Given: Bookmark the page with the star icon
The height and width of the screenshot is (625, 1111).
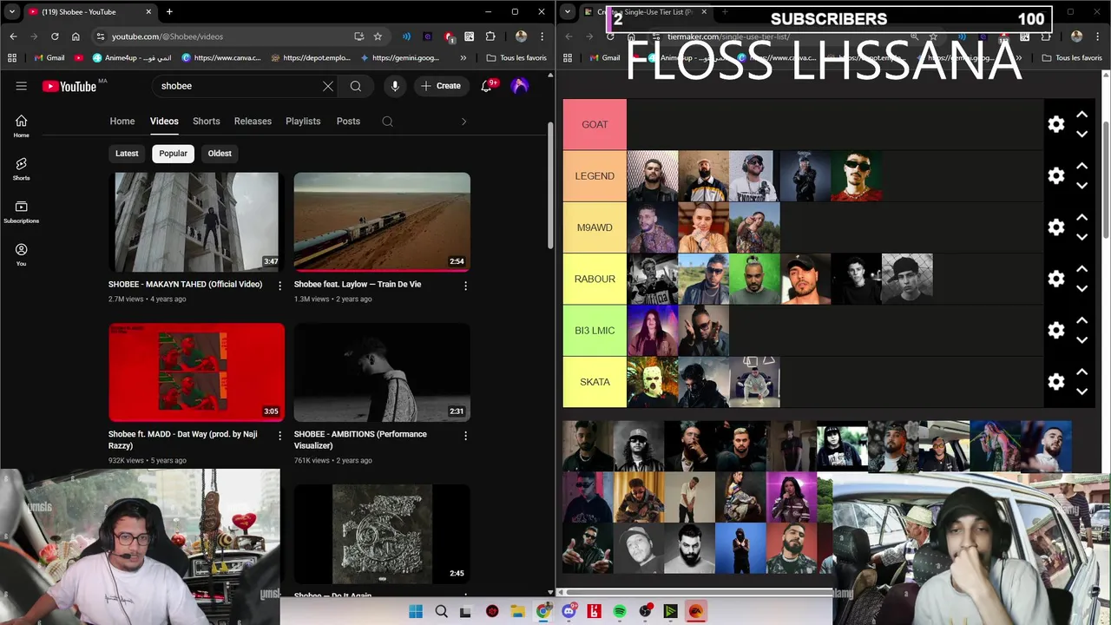Looking at the screenshot, I should 378,36.
